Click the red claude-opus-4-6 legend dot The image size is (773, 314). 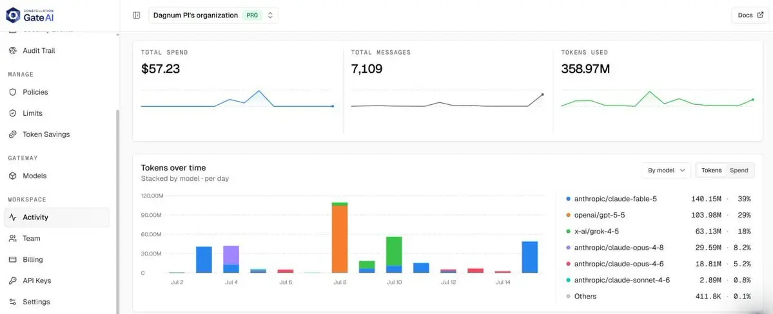[x=569, y=264]
